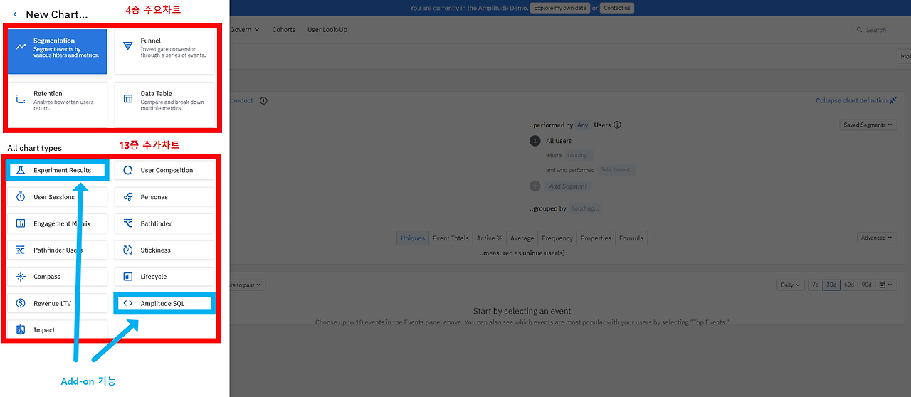Choose the Funnel chart card

164,51
